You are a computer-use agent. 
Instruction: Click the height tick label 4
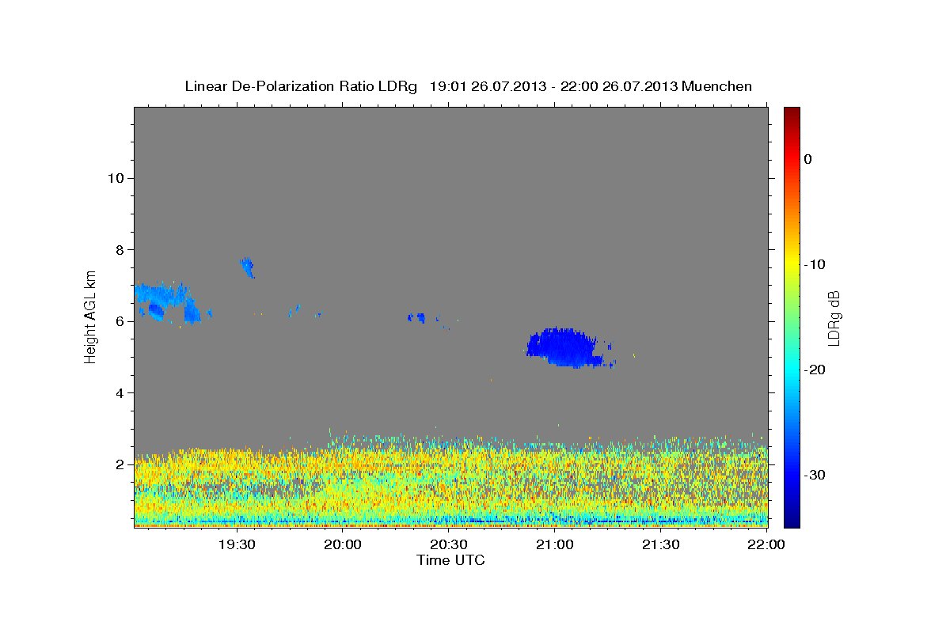click(x=120, y=393)
